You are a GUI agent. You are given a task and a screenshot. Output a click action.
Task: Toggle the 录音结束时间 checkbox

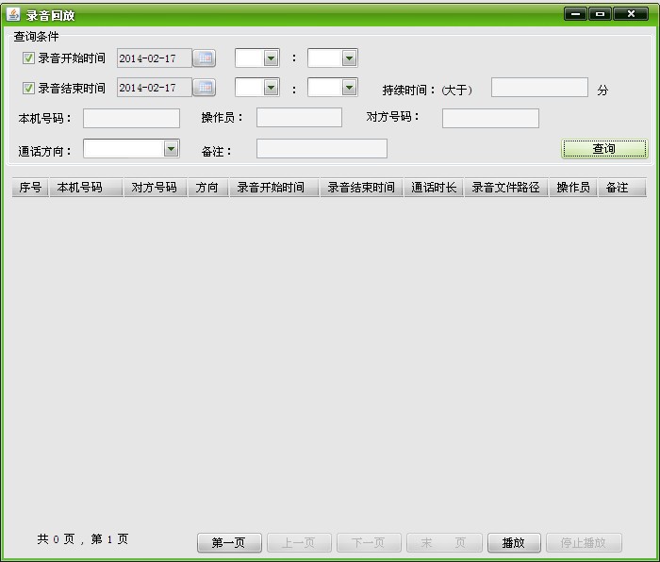click(x=28, y=88)
